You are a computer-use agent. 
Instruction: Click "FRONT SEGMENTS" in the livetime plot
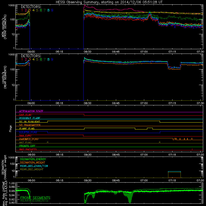click(35, 198)
